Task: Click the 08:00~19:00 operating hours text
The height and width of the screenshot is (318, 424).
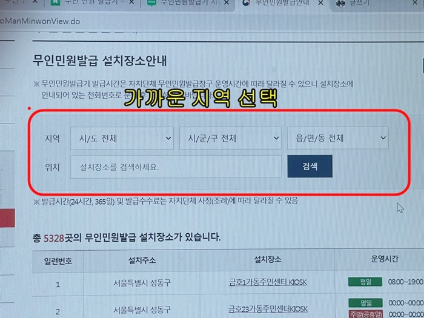Action: (x=405, y=282)
